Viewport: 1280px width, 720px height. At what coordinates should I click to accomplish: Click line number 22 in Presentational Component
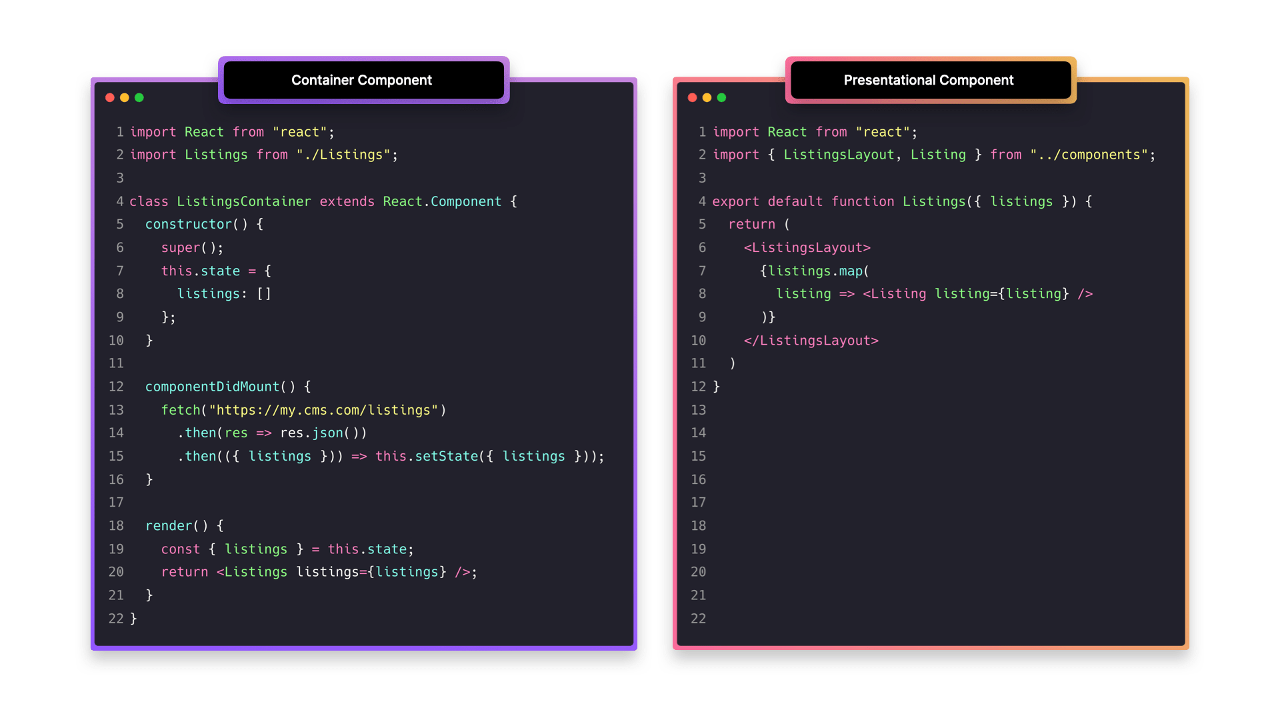(698, 619)
